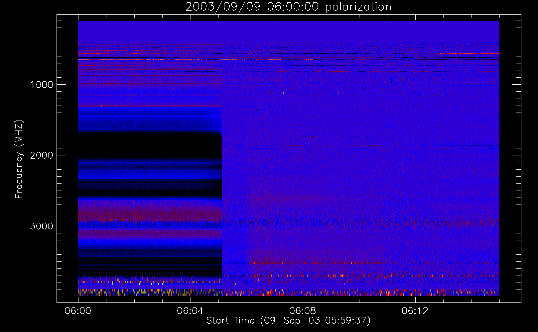Click the 'Start Time (09-Sep-03 05:59:37)' label

tap(288, 321)
